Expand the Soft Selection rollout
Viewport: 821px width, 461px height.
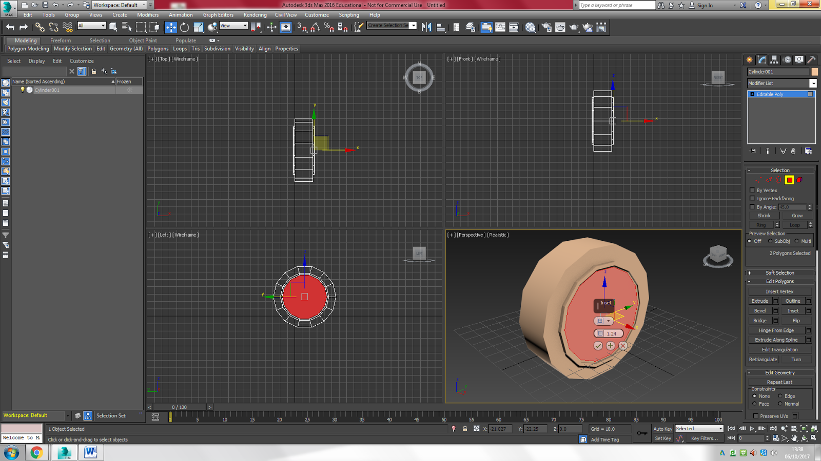pyautogui.click(x=780, y=273)
